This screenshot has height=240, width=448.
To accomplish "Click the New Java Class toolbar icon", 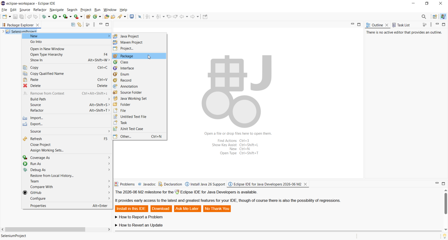I will [x=95, y=17].
